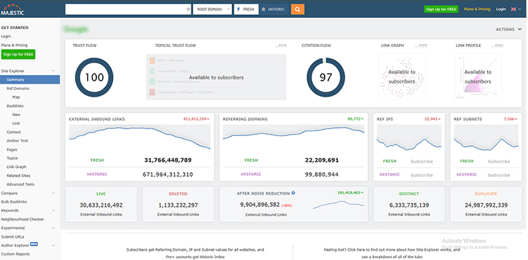Viewport: 528px width, 260px height.
Task: Click the Citation Flow 97 donut chart
Action: 326,77
